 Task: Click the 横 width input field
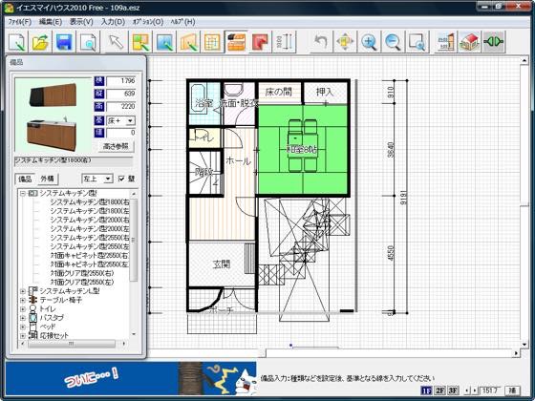tap(121, 81)
